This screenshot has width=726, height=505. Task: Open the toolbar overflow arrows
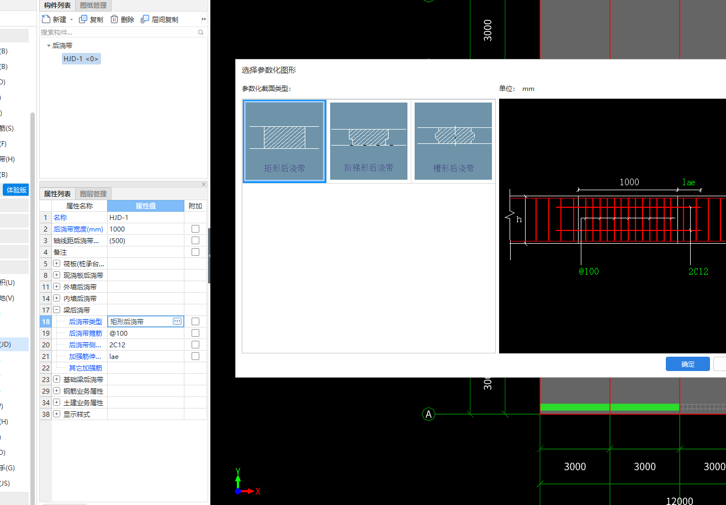tap(204, 19)
